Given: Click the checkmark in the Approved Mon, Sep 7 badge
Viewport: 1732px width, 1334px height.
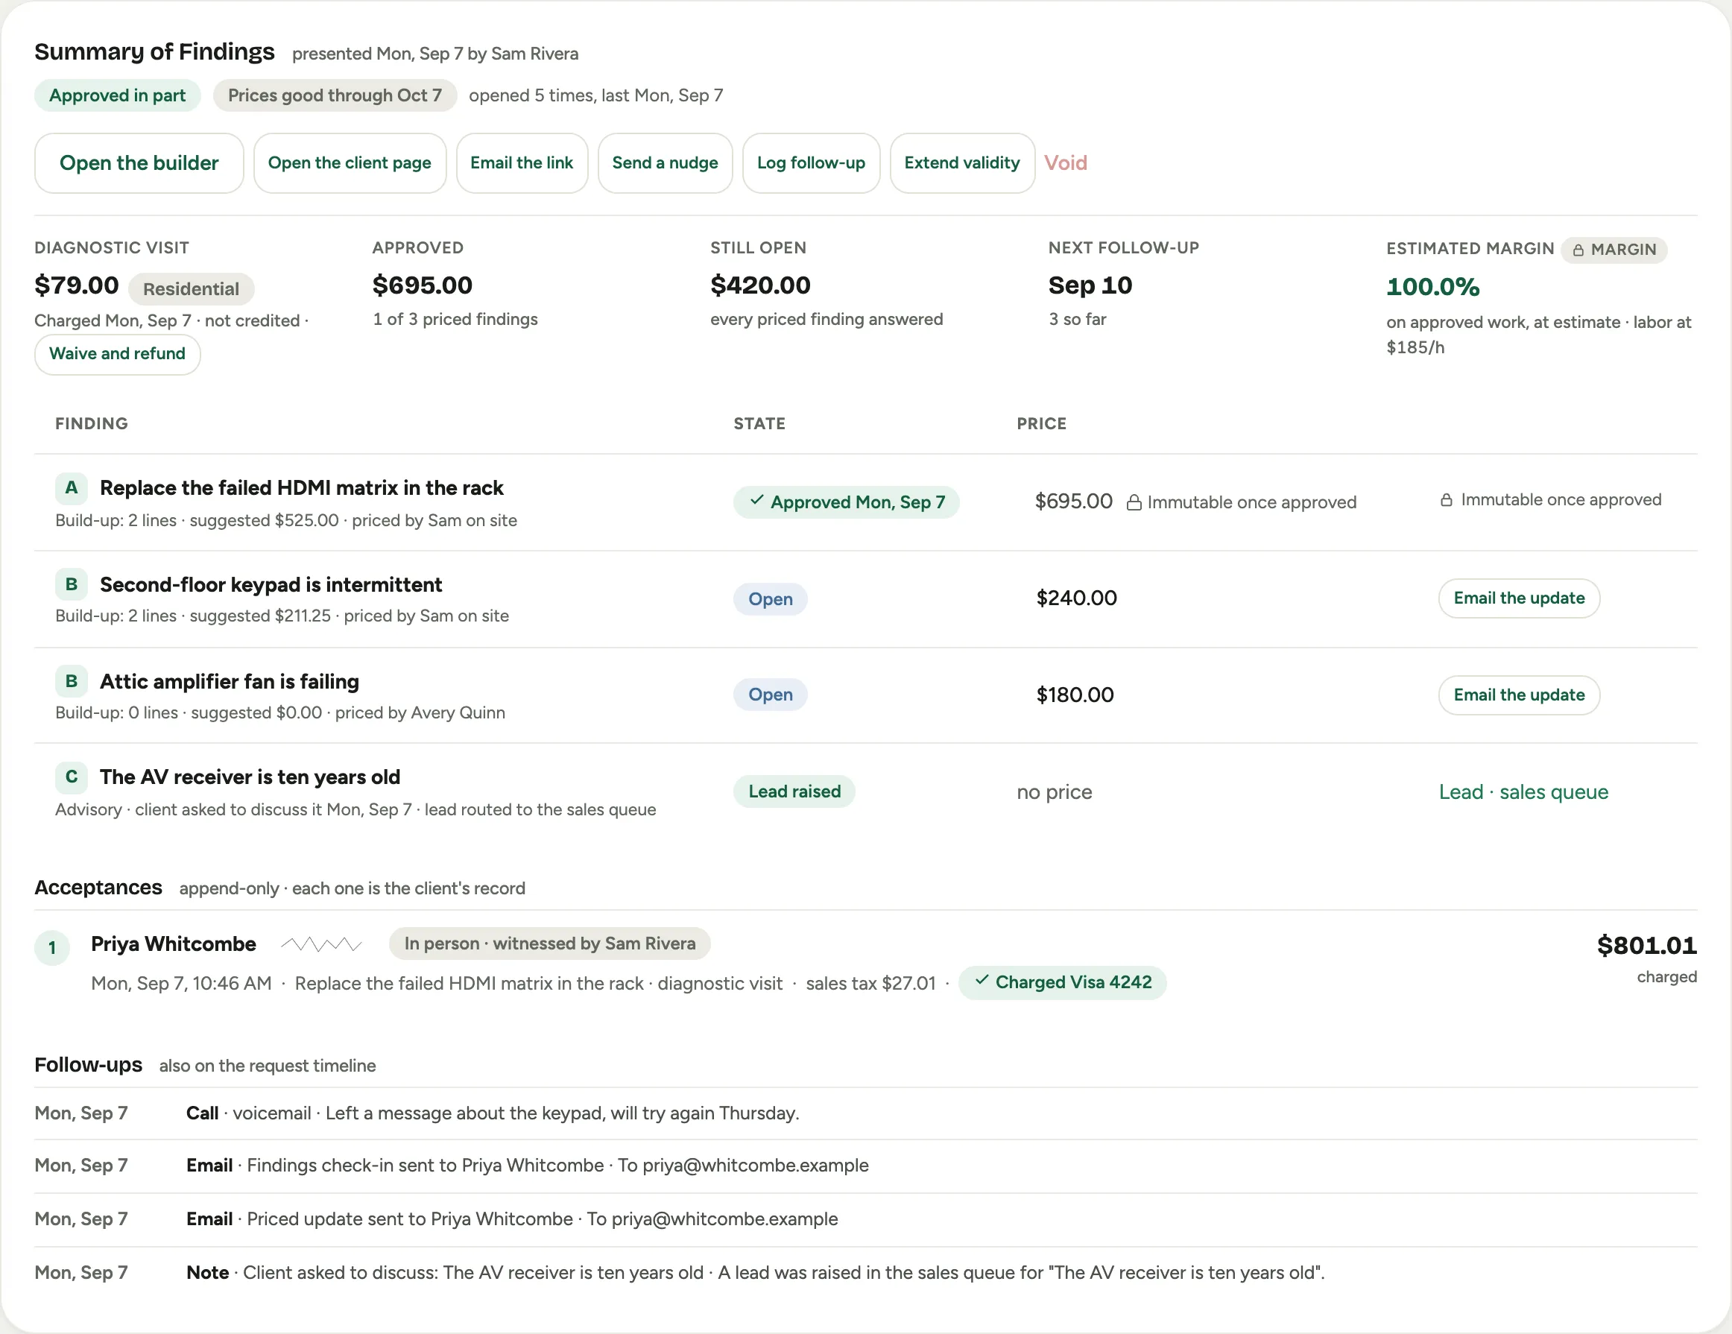Looking at the screenshot, I should (756, 501).
